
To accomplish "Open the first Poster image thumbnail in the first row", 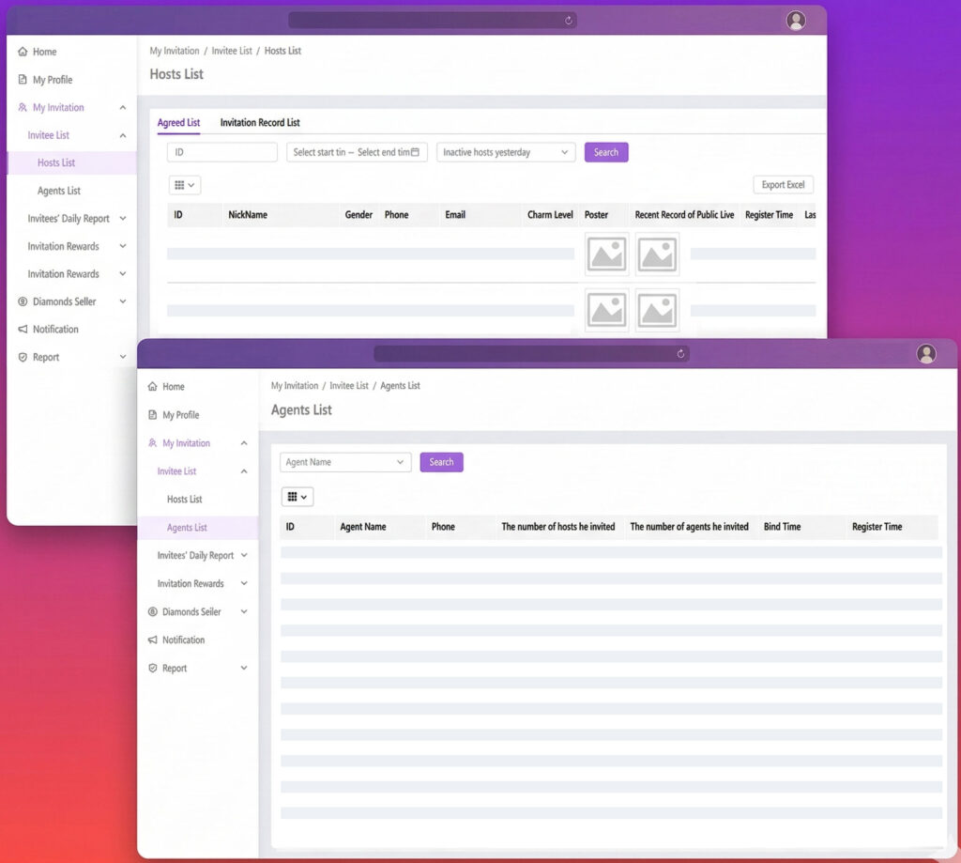I will (606, 254).
